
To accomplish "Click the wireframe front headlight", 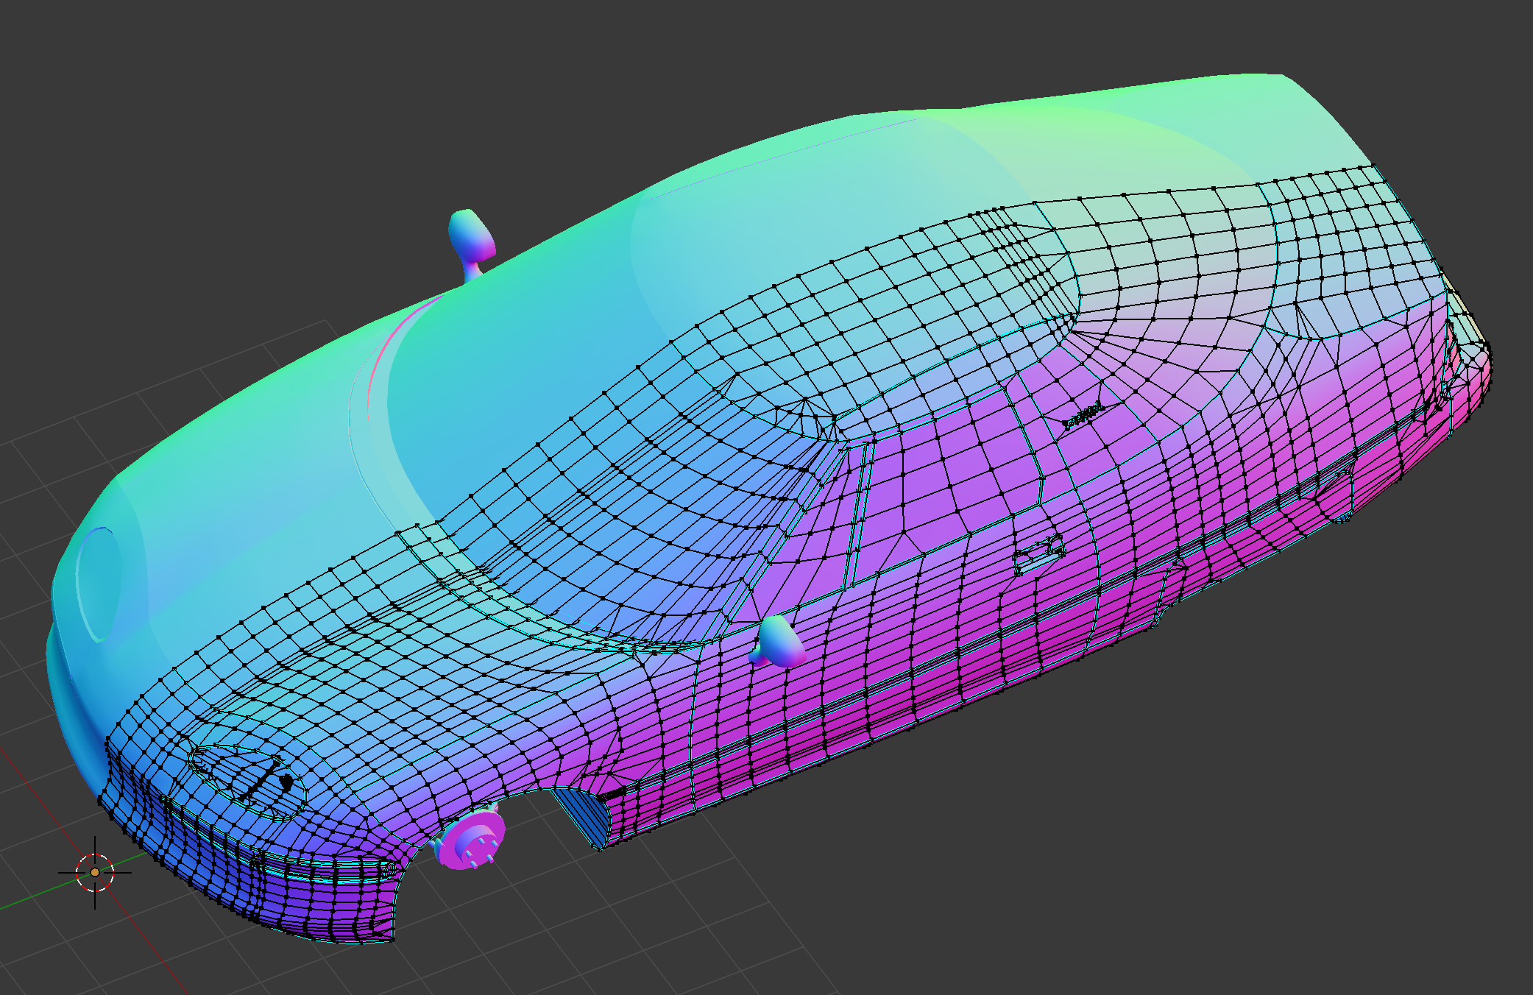I will (x=248, y=782).
